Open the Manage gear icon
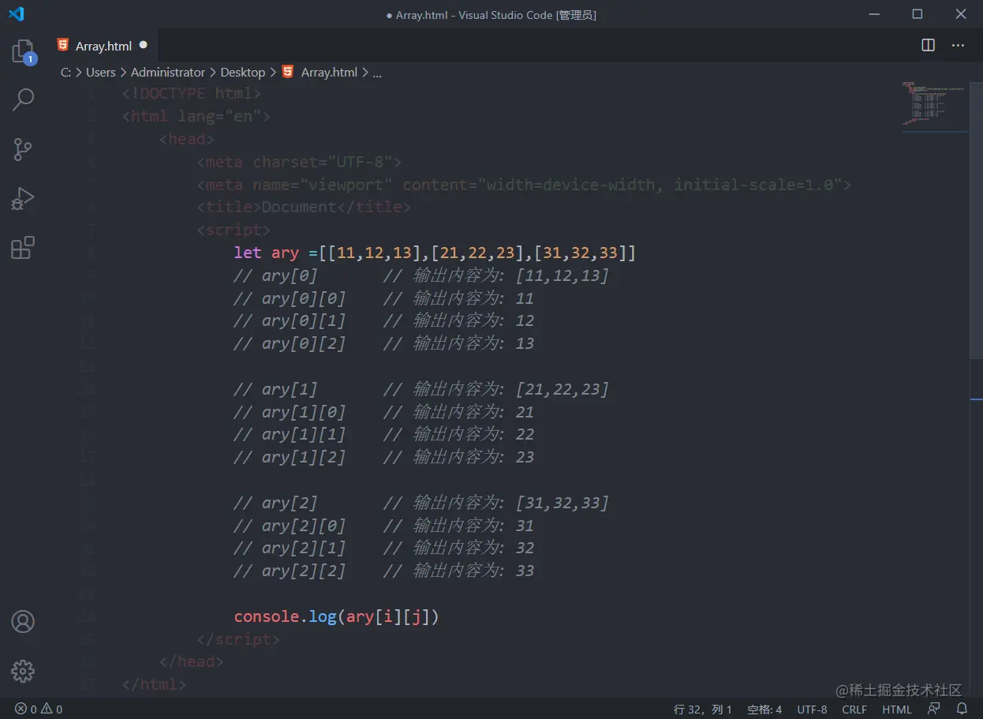The image size is (983, 719). click(23, 671)
